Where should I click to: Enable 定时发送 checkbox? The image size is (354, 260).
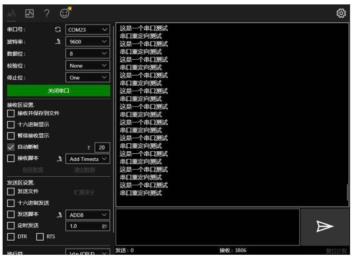(x=11, y=225)
